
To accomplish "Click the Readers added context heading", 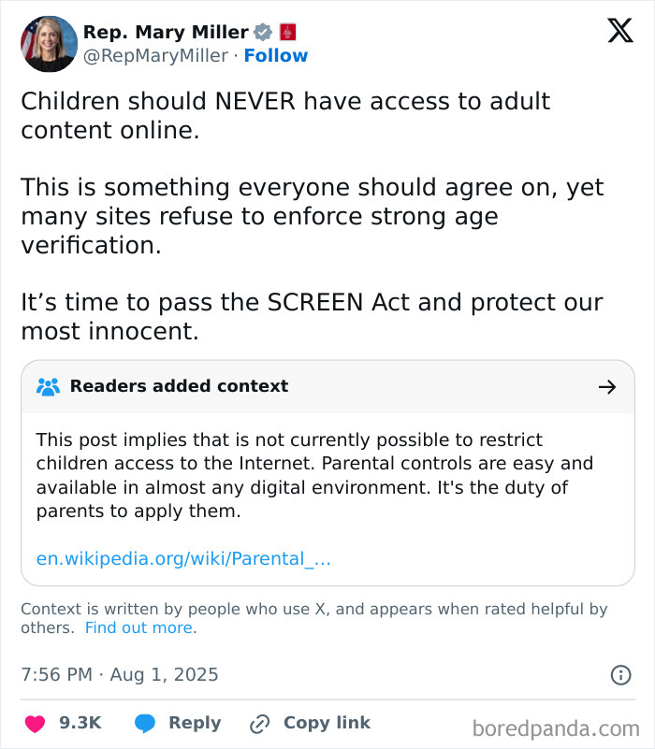I will tap(176, 386).
